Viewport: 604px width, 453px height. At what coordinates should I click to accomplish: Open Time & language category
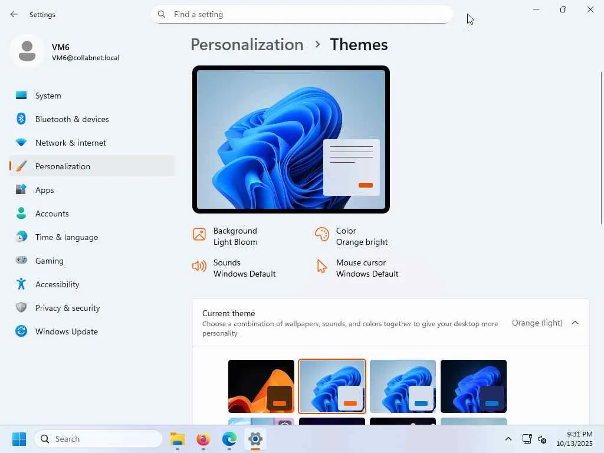(91, 237)
